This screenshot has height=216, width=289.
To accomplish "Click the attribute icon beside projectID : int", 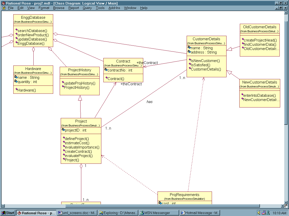I will point(63,130).
